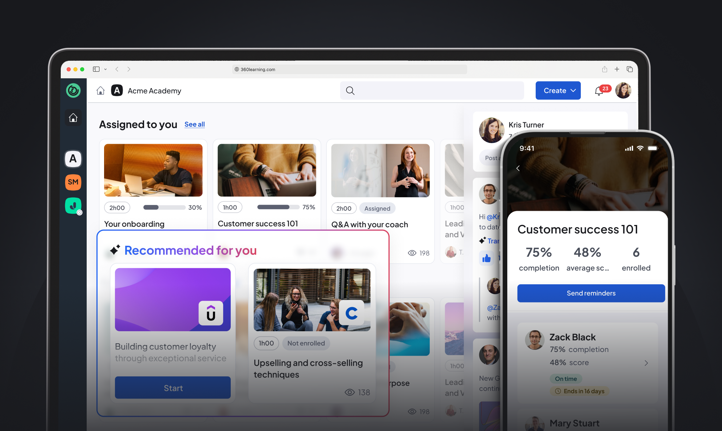Screen dimensions: 722x431
Task: Open the sidebar Home icon
Action: coord(73,118)
